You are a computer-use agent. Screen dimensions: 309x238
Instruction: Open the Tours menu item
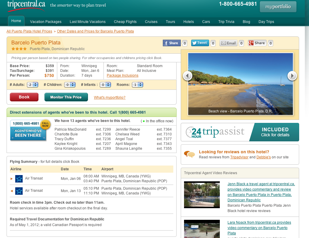[171, 22]
